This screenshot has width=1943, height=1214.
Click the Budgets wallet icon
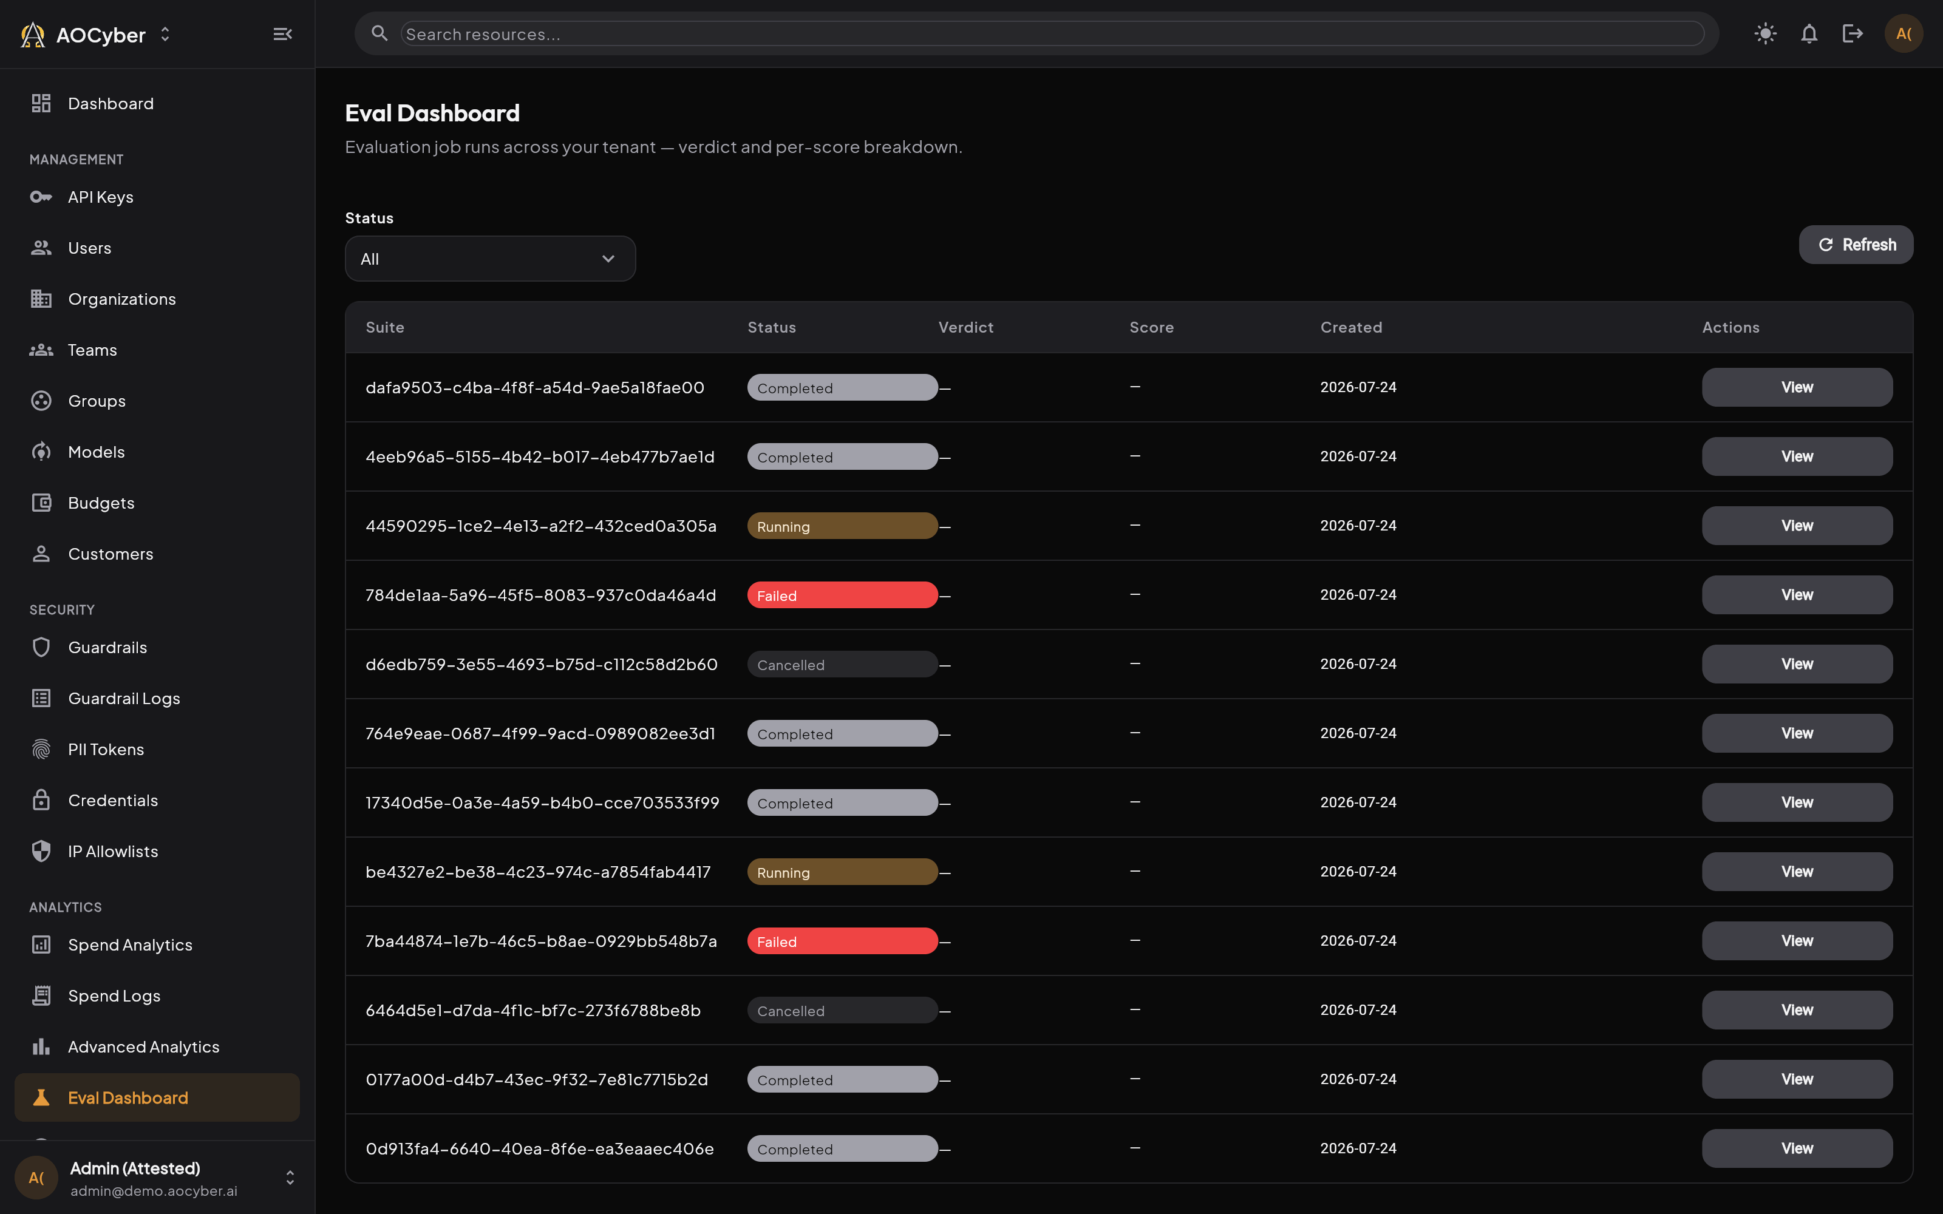click(x=41, y=503)
